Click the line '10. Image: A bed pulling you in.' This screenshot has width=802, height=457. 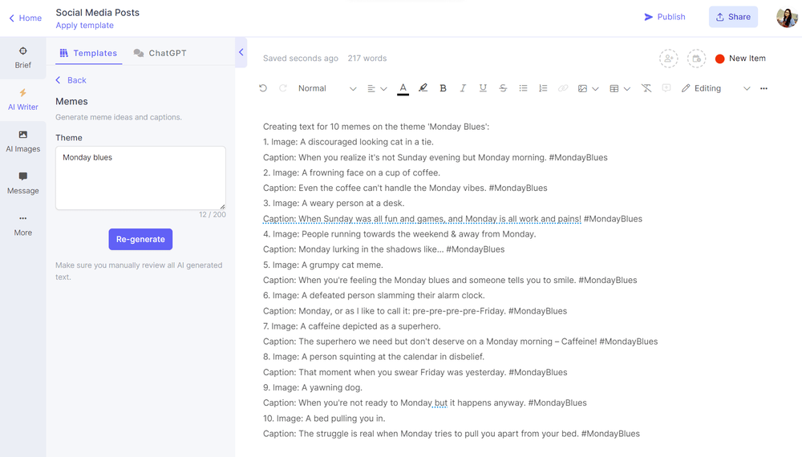tap(324, 419)
